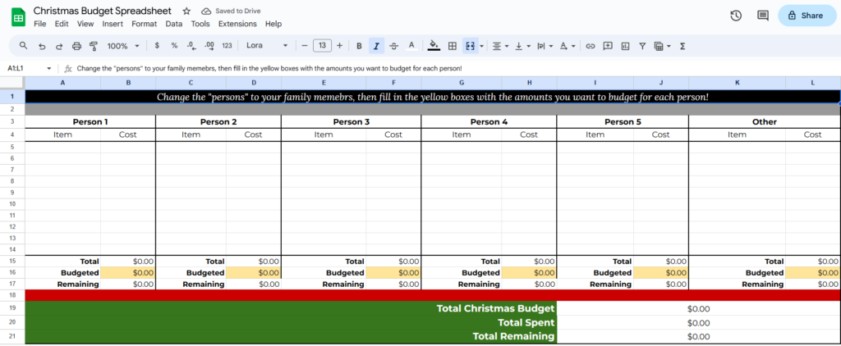Open the Extensions menu
Image resolution: width=841 pixels, height=346 pixels.
pyautogui.click(x=237, y=24)
